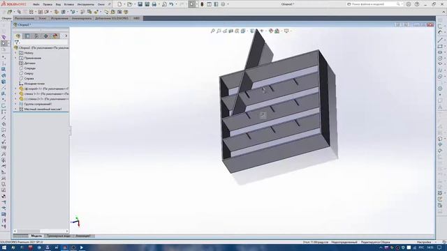447x251 pixels.
Task: Click the Section View icon
Action: tap(231, 31)
